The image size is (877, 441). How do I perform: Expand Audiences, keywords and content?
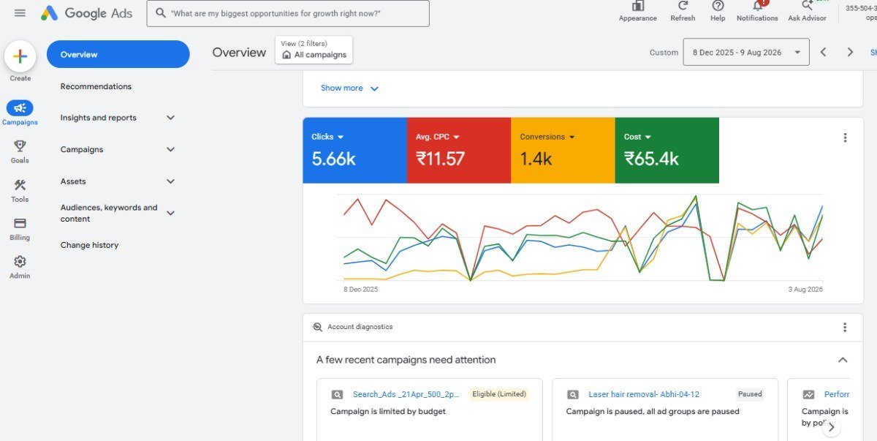[x=170, y=213]
